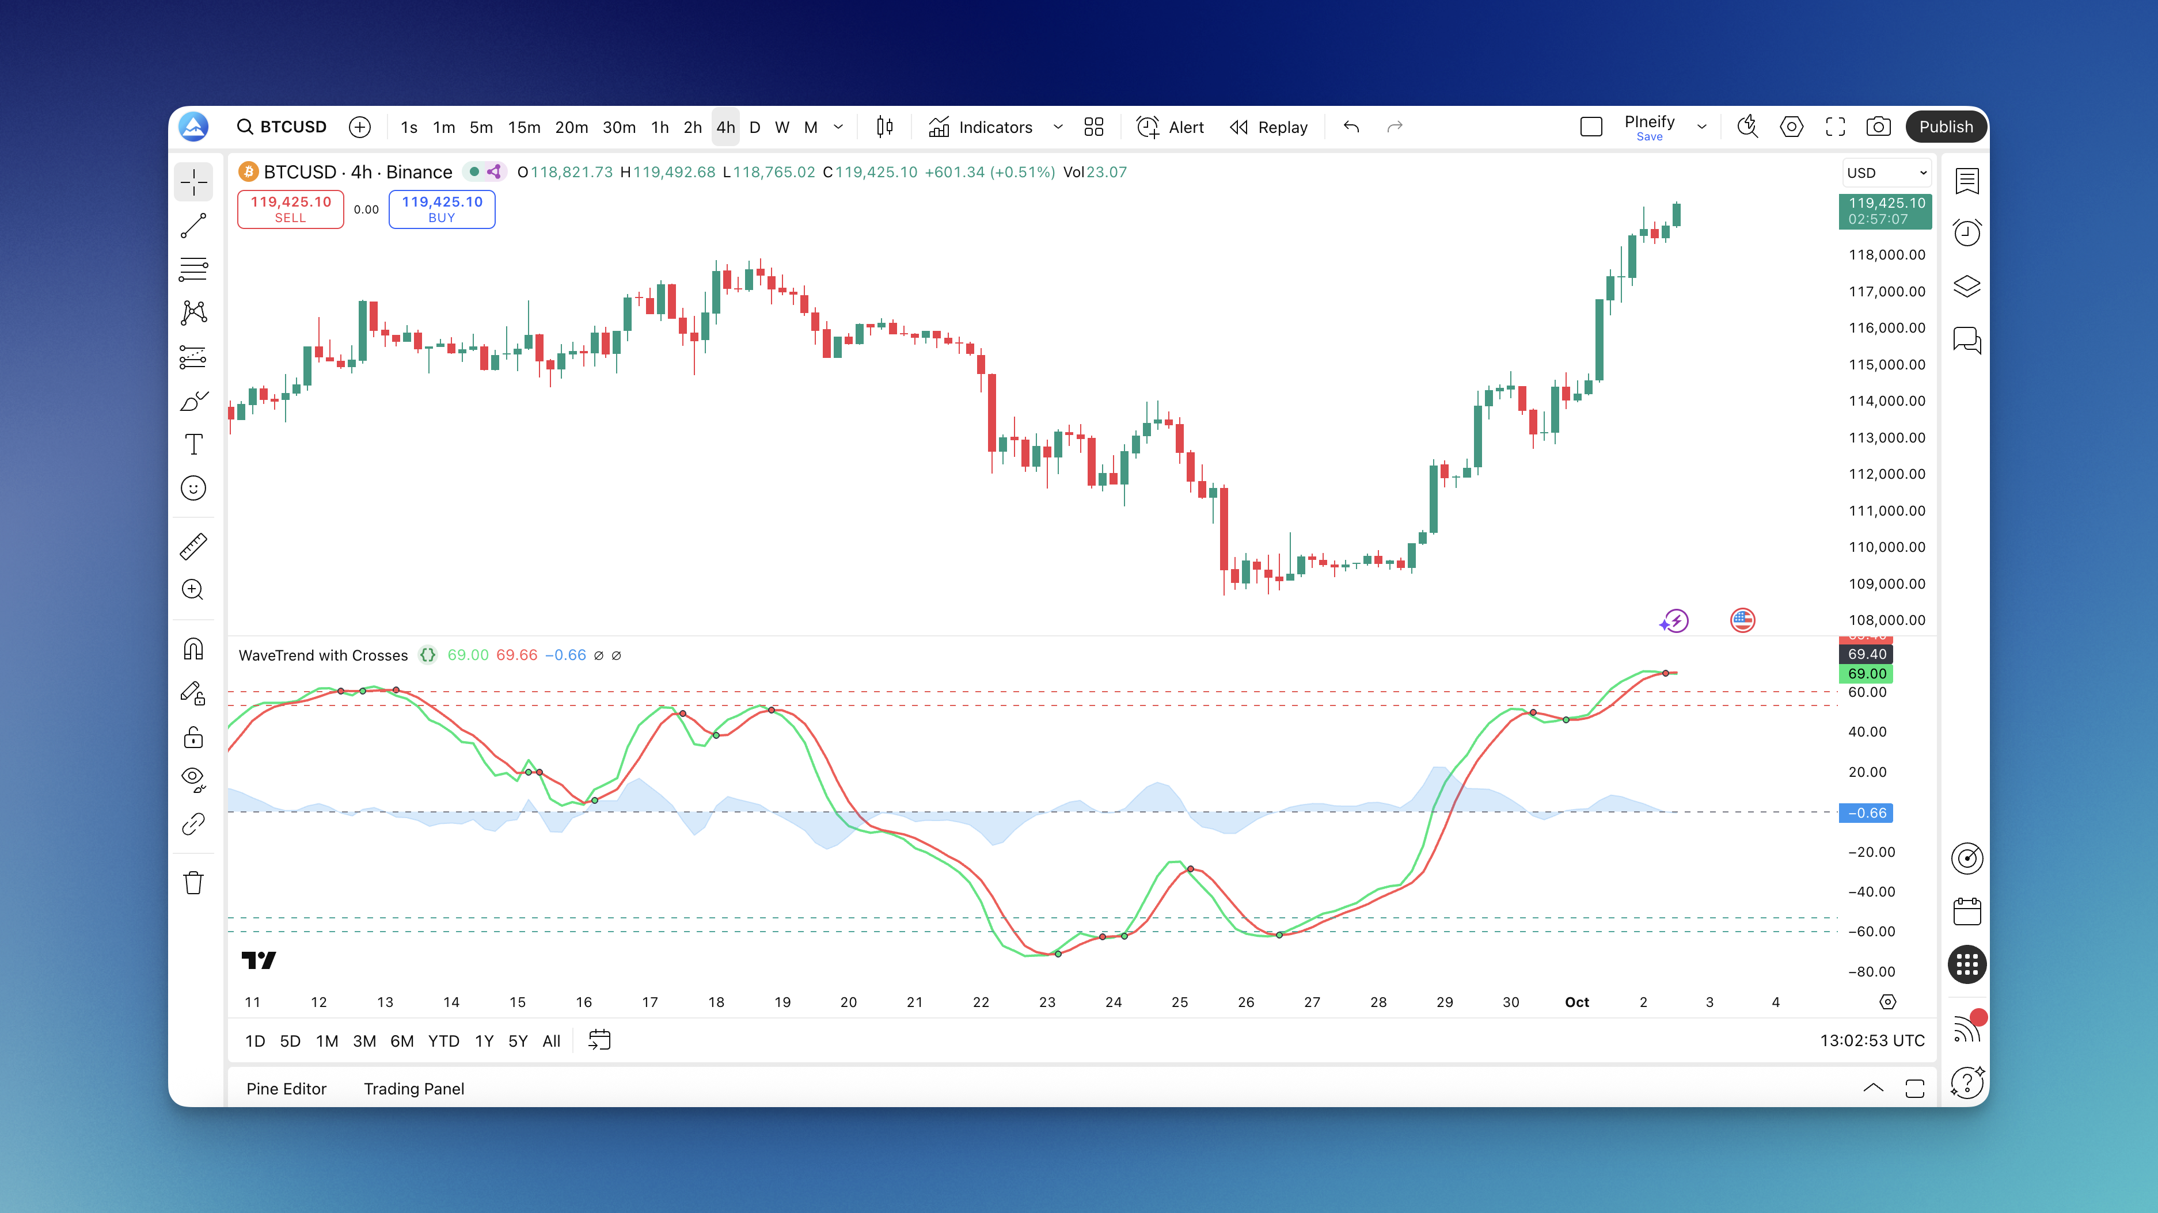
Task: Toggle hide all drawings eye icon
Action: click(x=193, y=779)
